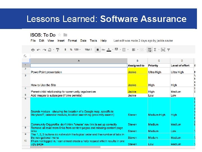Star the ISOS: To Do document

pyautogui.click(x=59, y=35)
